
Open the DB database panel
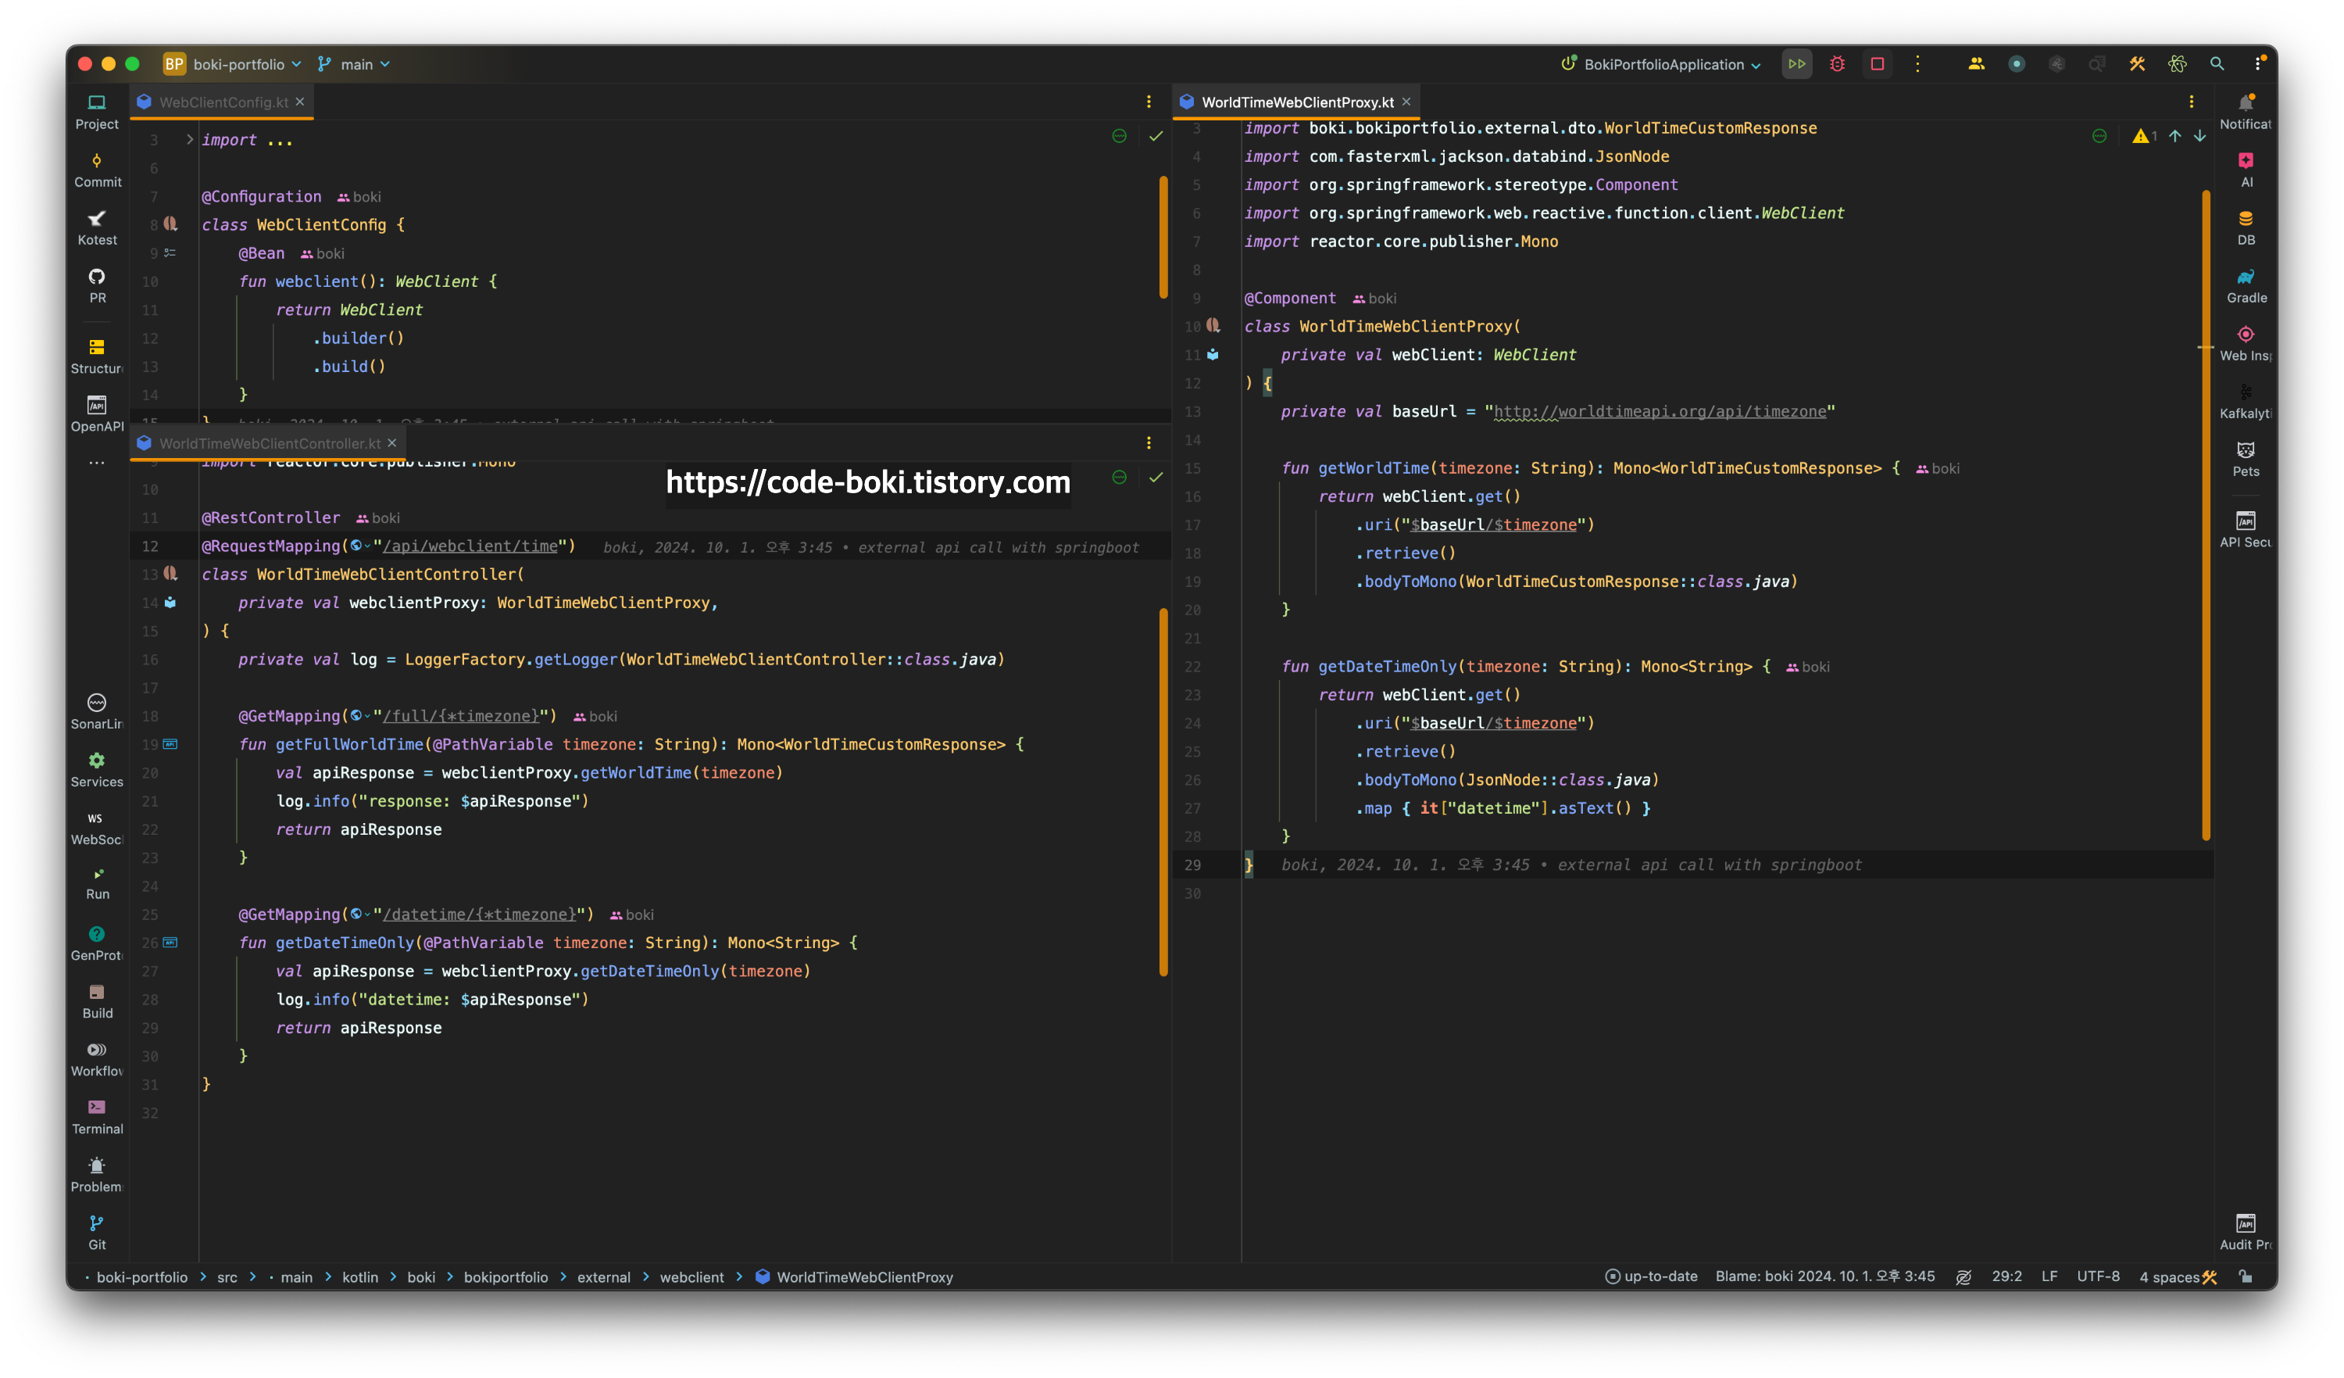[2246, 227]
